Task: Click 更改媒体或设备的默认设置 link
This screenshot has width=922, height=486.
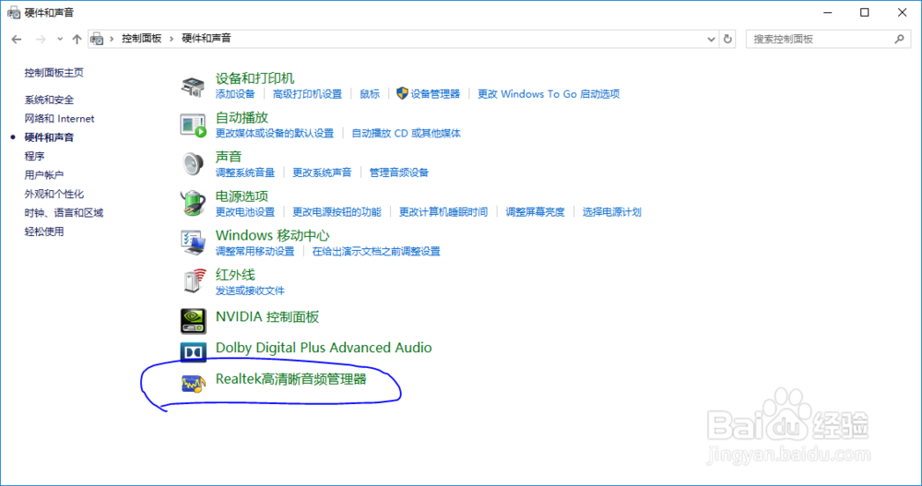Action: (x=275, y=134)
